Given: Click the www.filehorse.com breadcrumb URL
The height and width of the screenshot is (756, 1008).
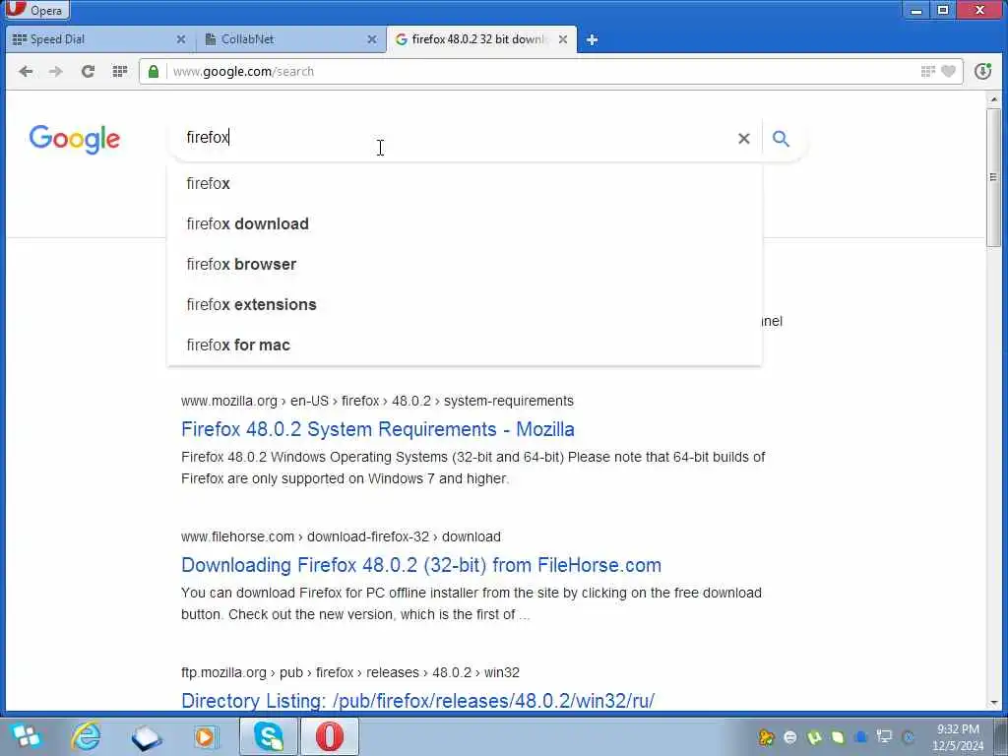Looking at the screenshot, I should pos(341,536).
